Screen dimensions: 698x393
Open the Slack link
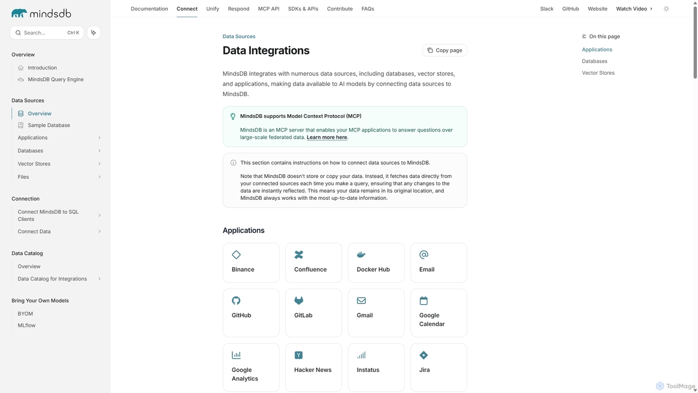click(x=547, y=9)
